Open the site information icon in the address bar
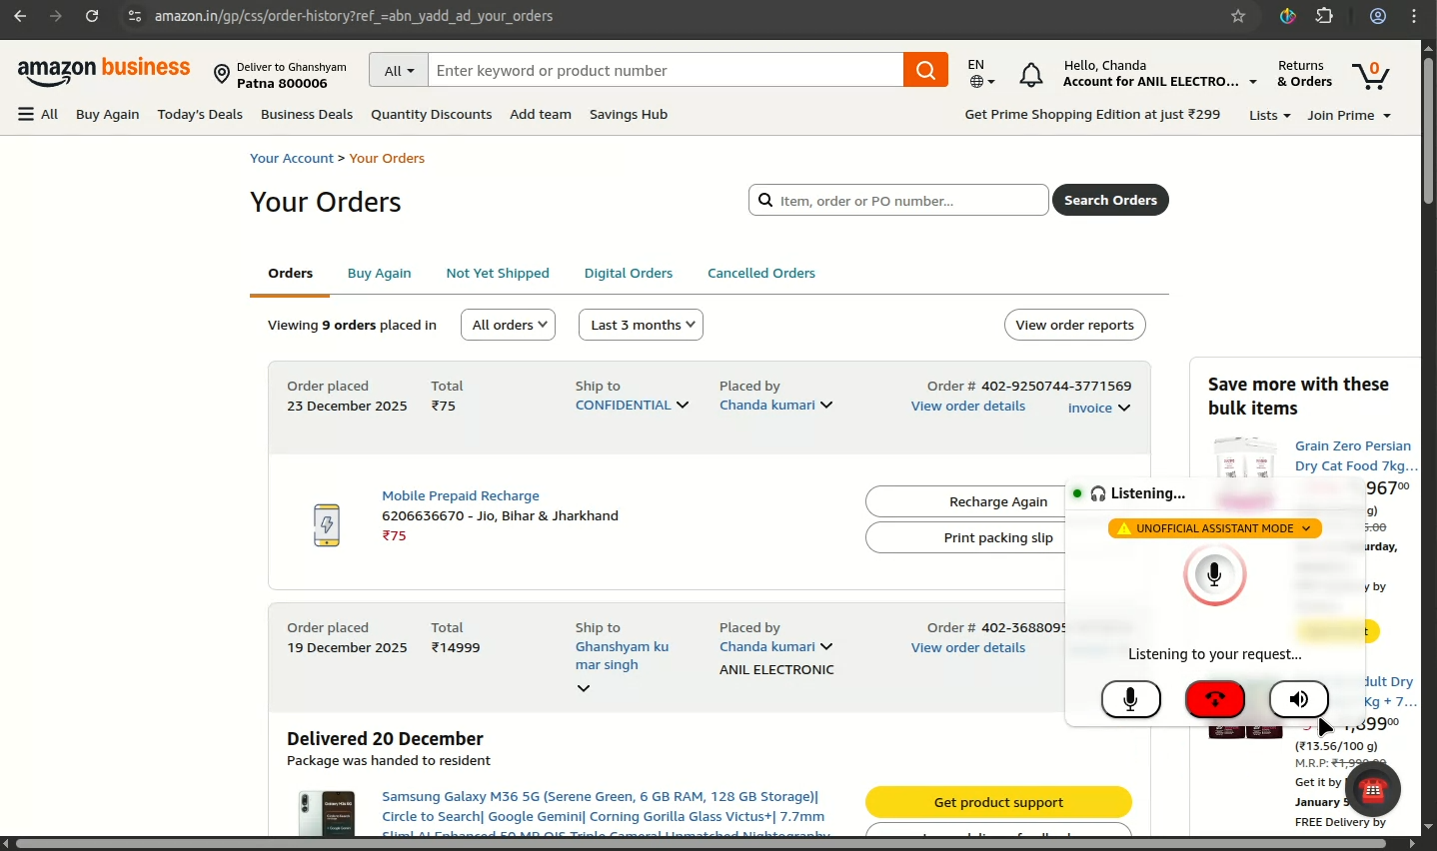Image resolution: width=1437 pixels, height=851 pixels. pos(135,16)
